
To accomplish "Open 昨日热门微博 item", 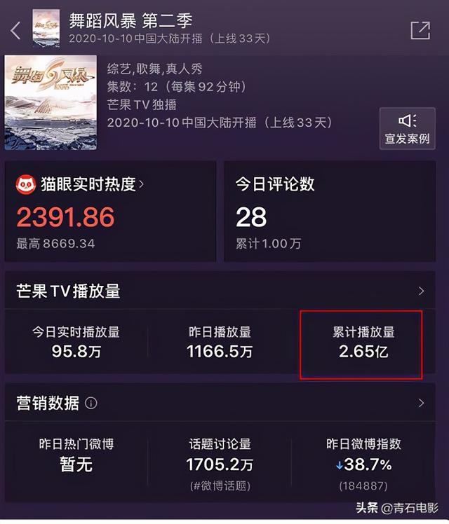I will click(76, 455).
